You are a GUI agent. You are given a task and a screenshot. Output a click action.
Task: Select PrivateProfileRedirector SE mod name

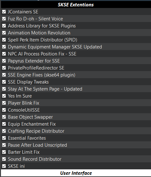pyautogui.click(x=36, y=68)
